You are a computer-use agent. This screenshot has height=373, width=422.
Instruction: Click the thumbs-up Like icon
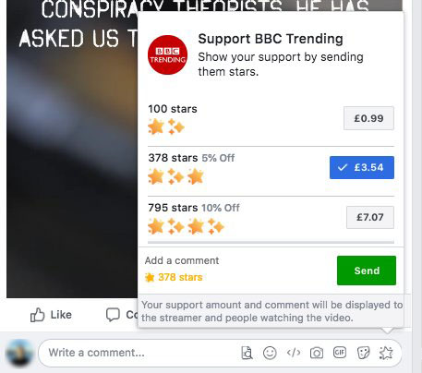pos(37,315)
